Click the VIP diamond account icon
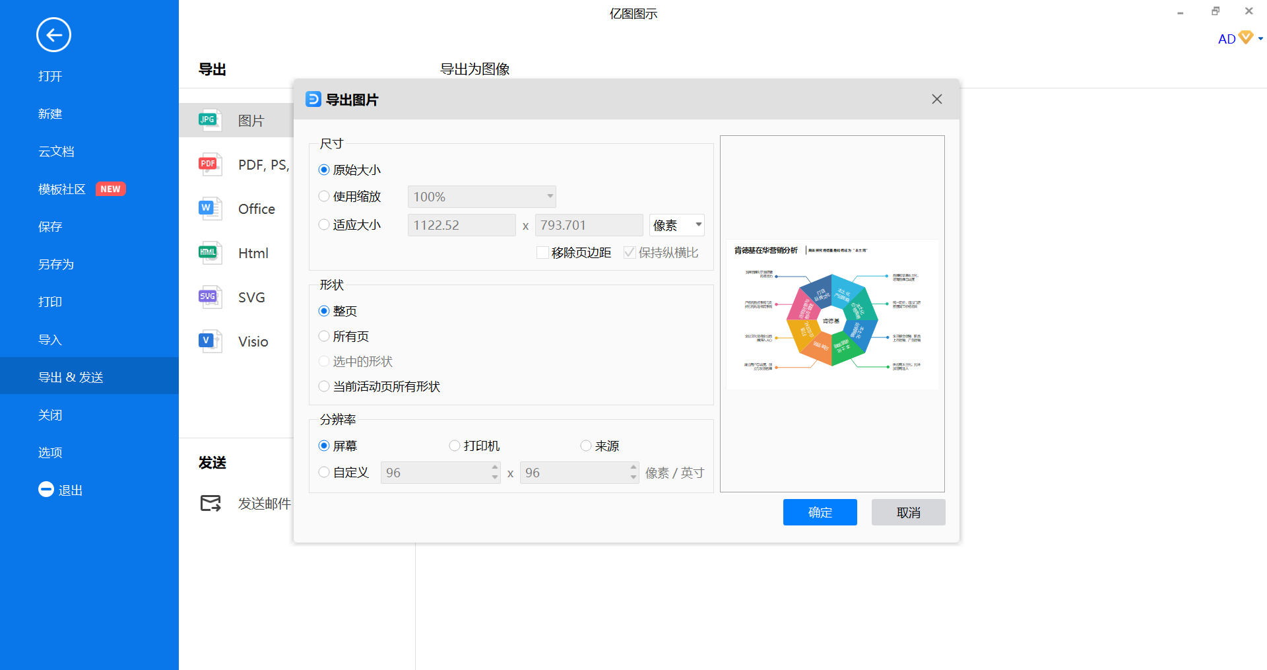The height and width of the screenshot is (670, 1267). tap(1246, 38)
